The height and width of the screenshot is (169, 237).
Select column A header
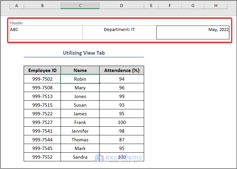pyautogui.click(x=17, y=6)
